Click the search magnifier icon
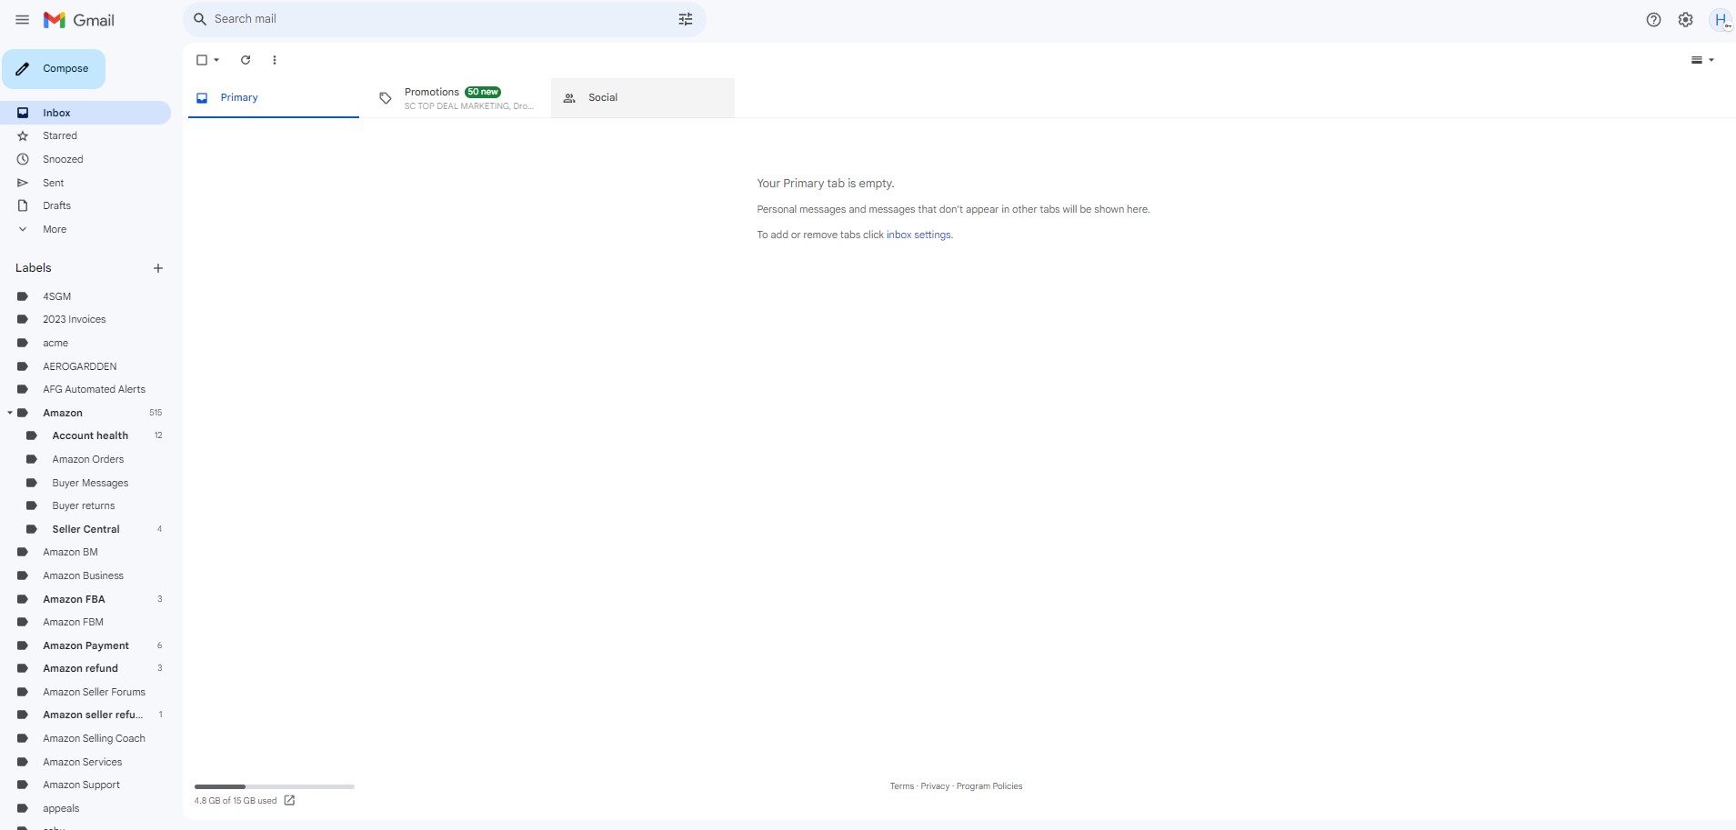1736x830 pixels. click(200, 19)
